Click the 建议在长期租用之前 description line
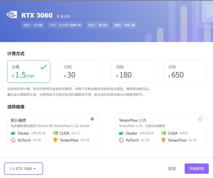Image resolution: width=213 pixels, height=178 pixels. pos(76,95)
